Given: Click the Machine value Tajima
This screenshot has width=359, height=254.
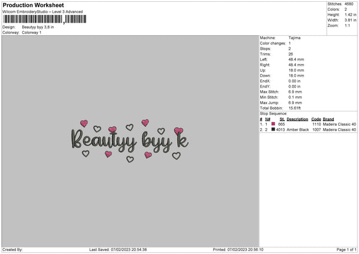Looking at the screenshot, I should (x=294, y=38).
